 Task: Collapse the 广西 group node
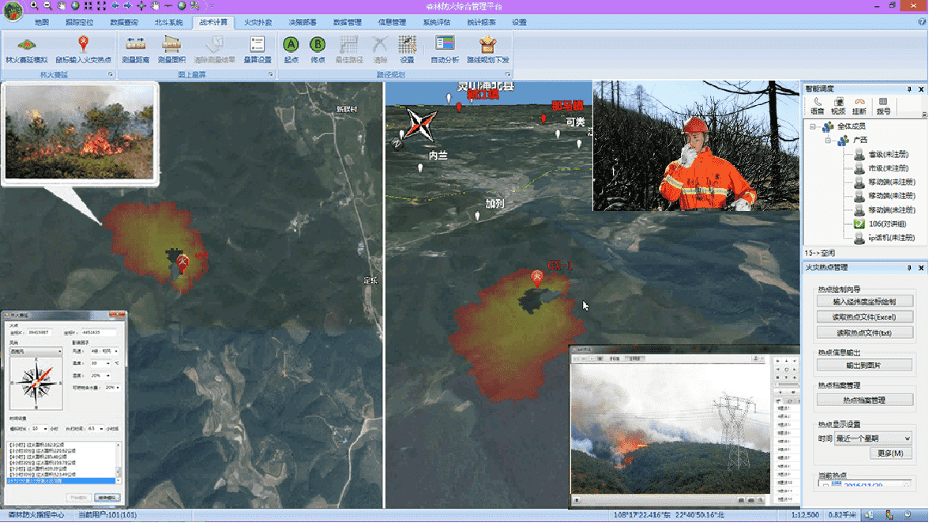[827, 140]
